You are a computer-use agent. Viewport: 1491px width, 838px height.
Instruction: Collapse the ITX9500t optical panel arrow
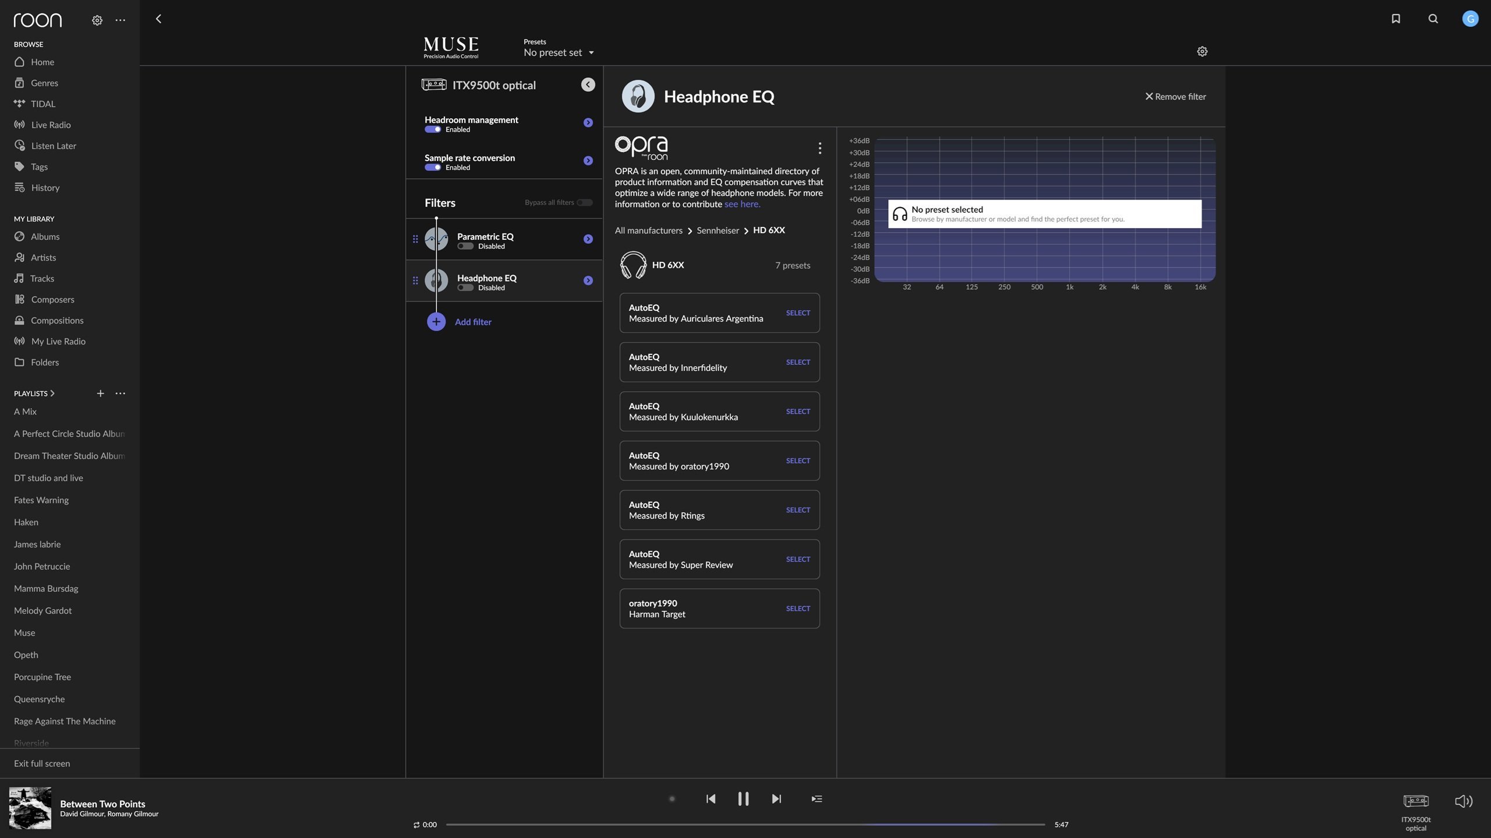588,85
